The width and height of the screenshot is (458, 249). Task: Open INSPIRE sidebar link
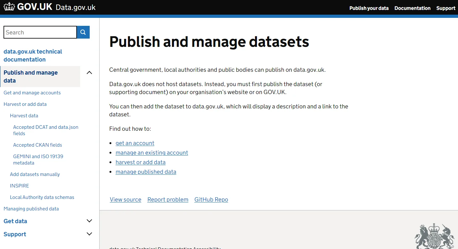19,186
